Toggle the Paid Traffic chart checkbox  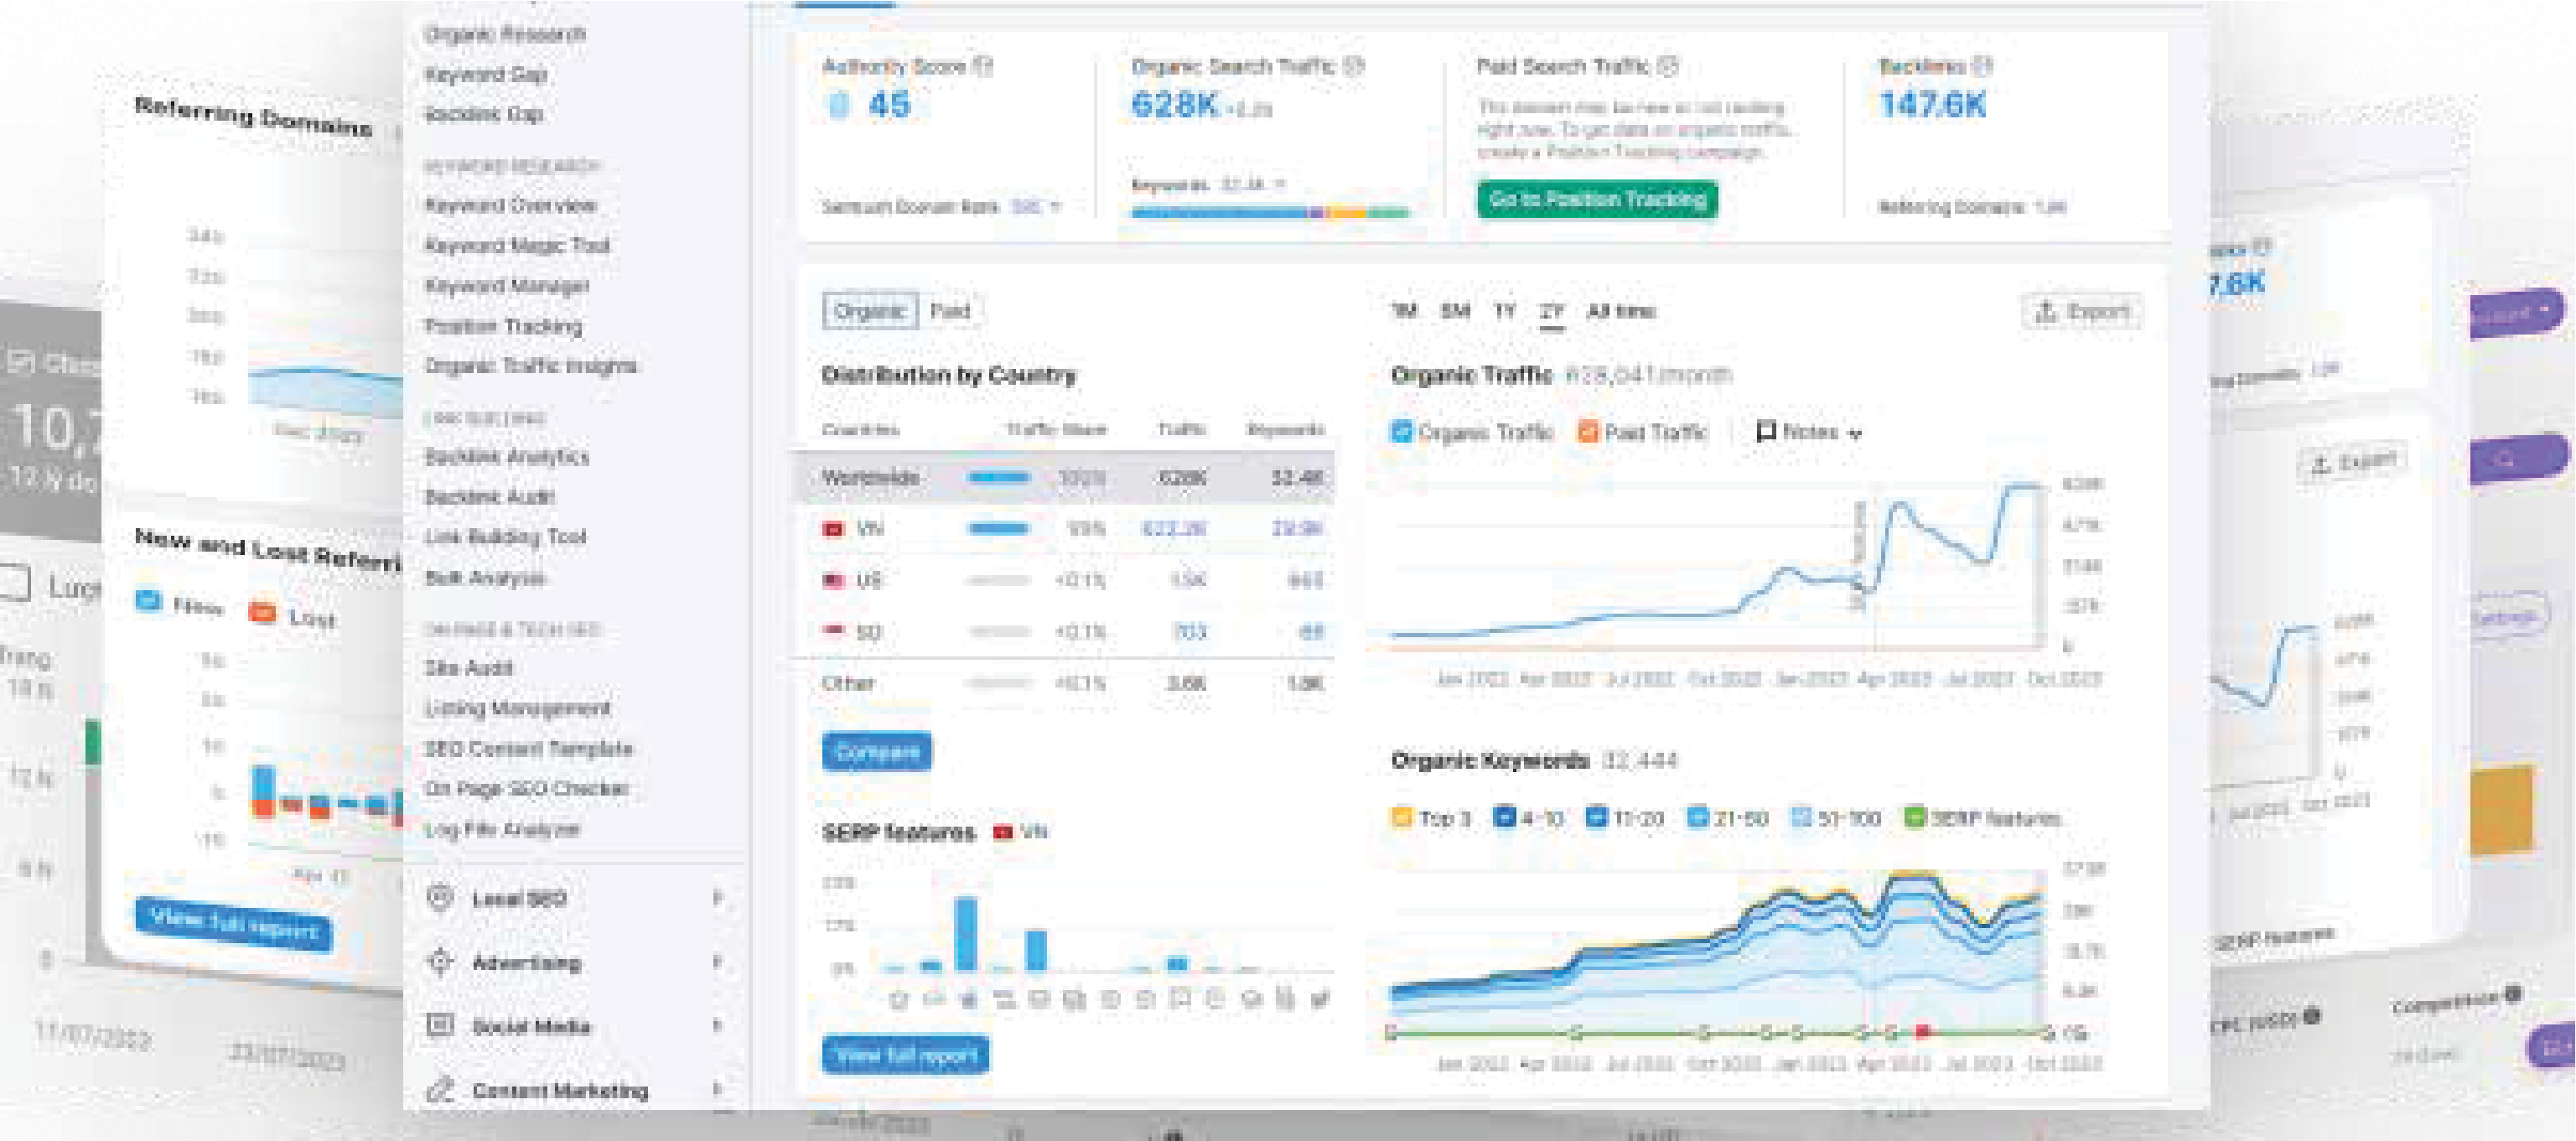click(x=1588, y=432)
